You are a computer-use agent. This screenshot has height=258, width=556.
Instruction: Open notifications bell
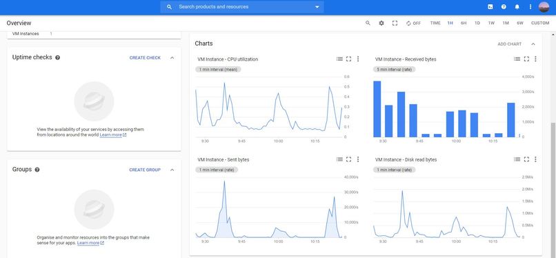[x=517, y=7]
